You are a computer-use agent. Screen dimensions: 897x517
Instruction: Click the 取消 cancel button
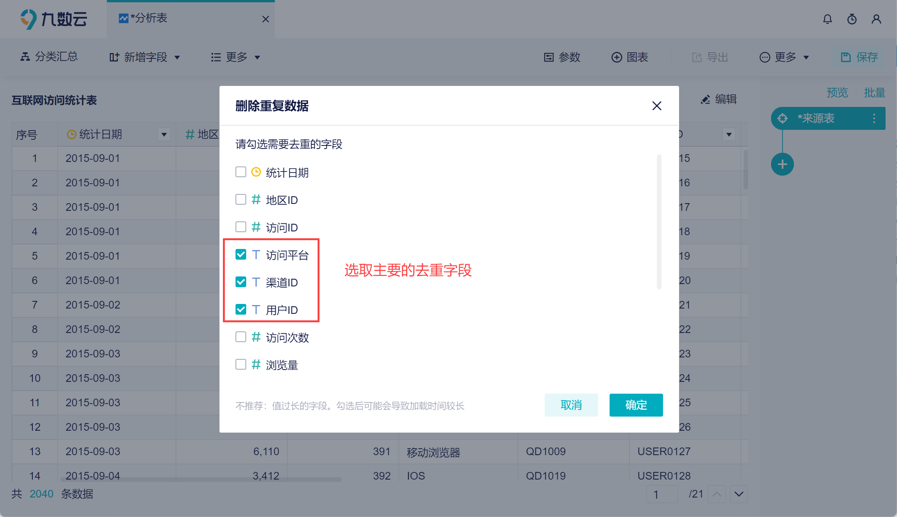(x=571, y=405)
